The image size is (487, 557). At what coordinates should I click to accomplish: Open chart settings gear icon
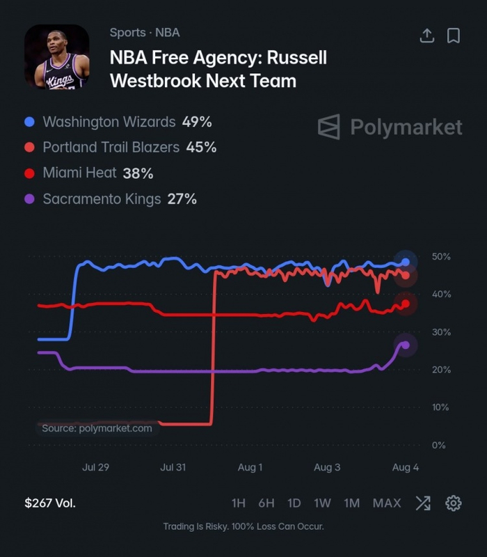(454, 503)
